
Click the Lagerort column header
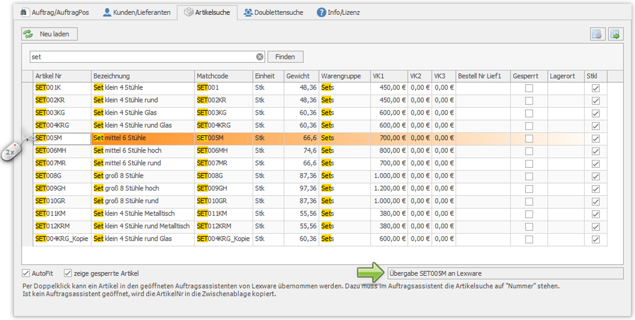(x=566, y=76)
